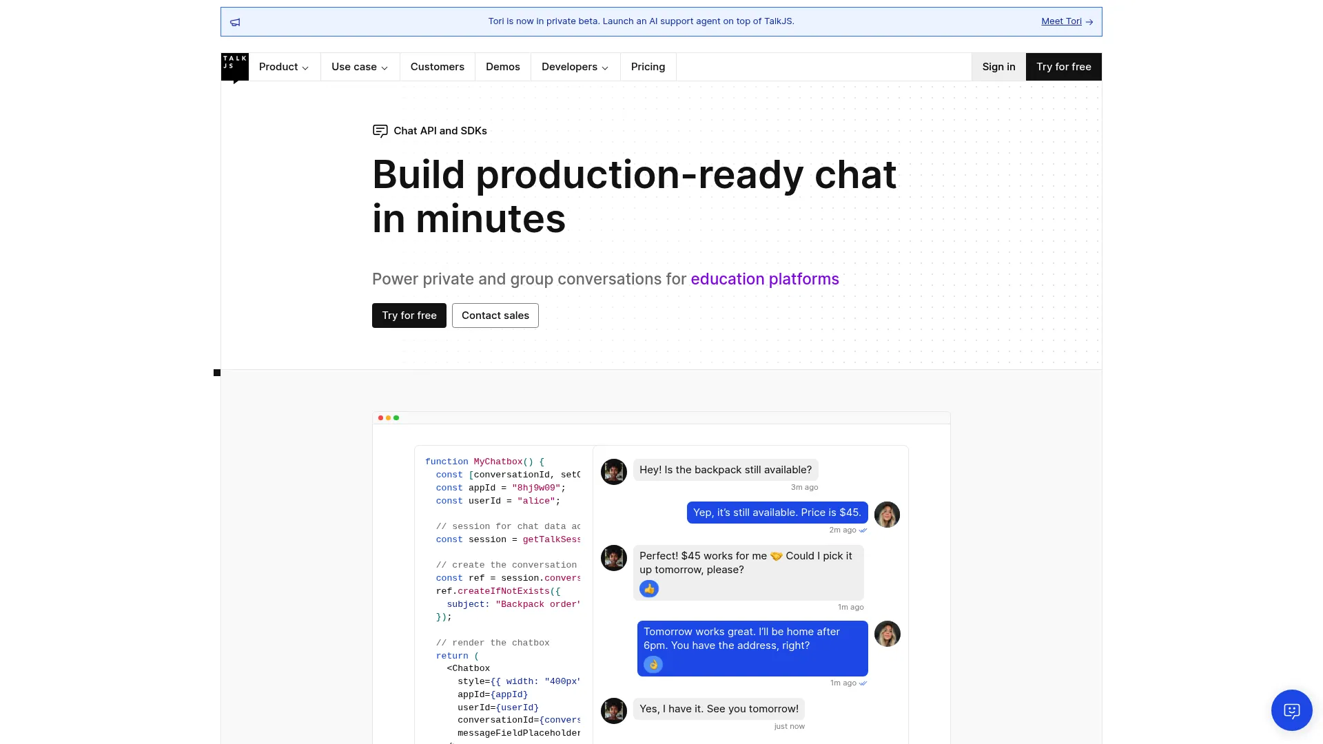
Task: Expand the Use case dropdown menu
Action: [x=360, y=67]
